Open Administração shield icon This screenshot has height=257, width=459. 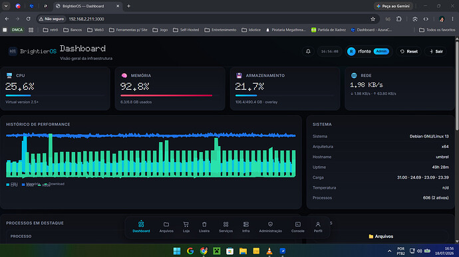271,227
